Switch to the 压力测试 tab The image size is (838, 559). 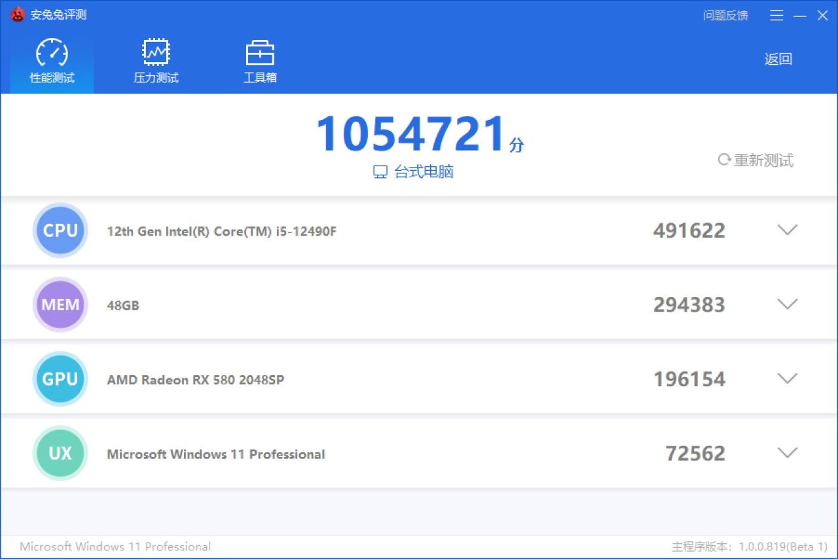point(156,61)
